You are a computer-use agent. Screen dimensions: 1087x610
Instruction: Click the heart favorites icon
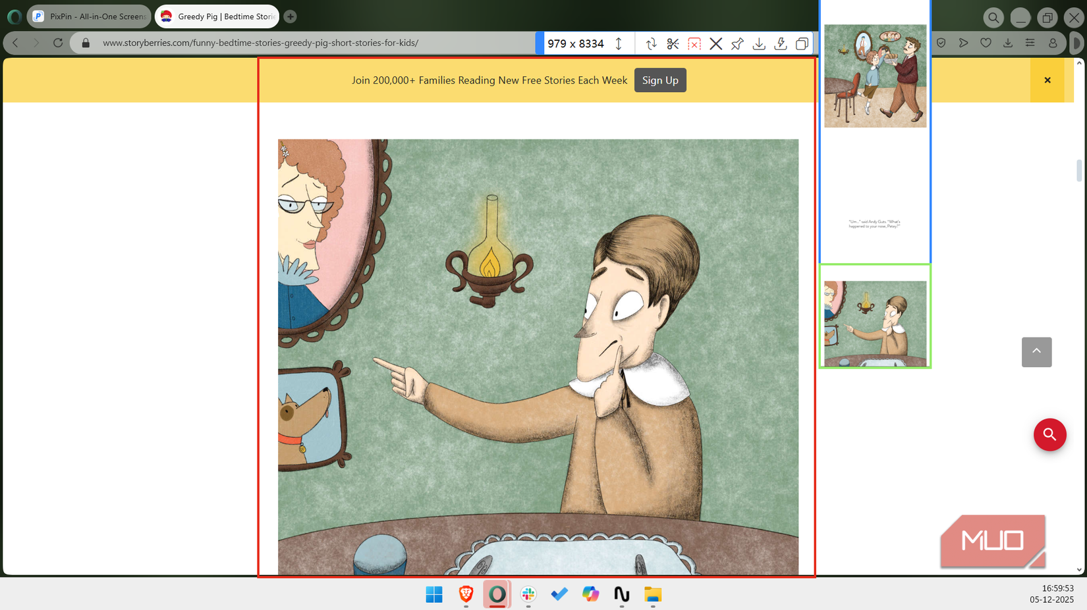coord(986,43)
